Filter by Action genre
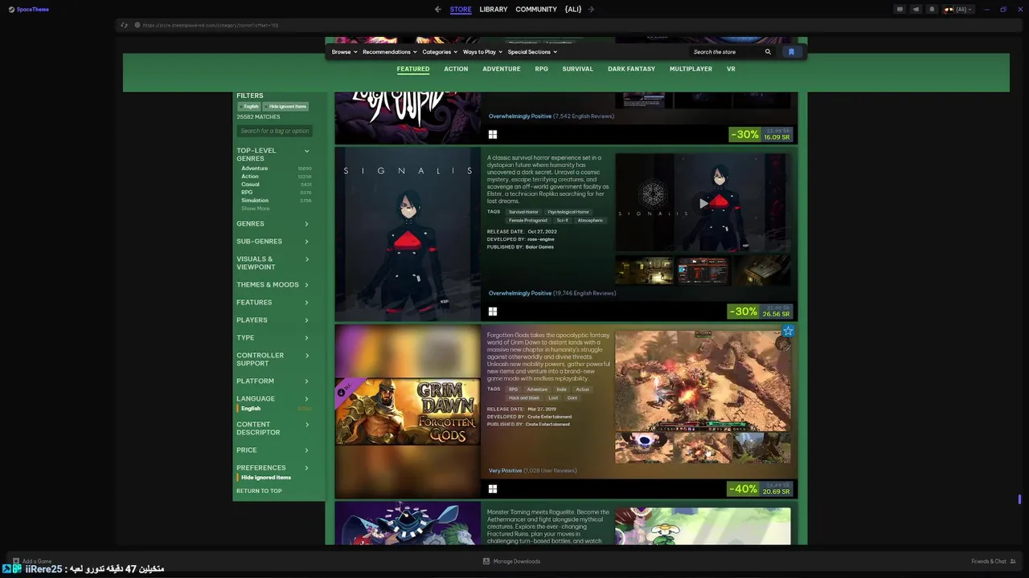This screenshot has height=578, width=1029. pos(250,177)
